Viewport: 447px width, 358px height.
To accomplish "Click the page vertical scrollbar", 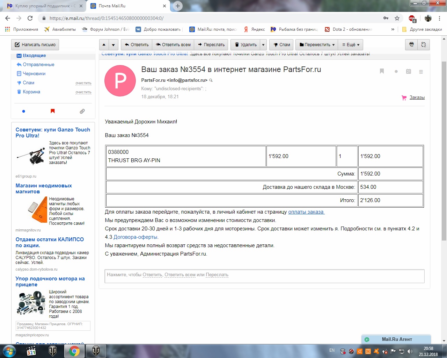I will tap(444, 150).
